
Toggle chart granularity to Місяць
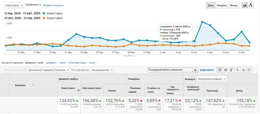(234, 5)
